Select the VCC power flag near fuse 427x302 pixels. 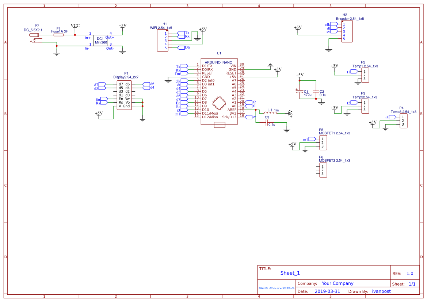point(75,26)
